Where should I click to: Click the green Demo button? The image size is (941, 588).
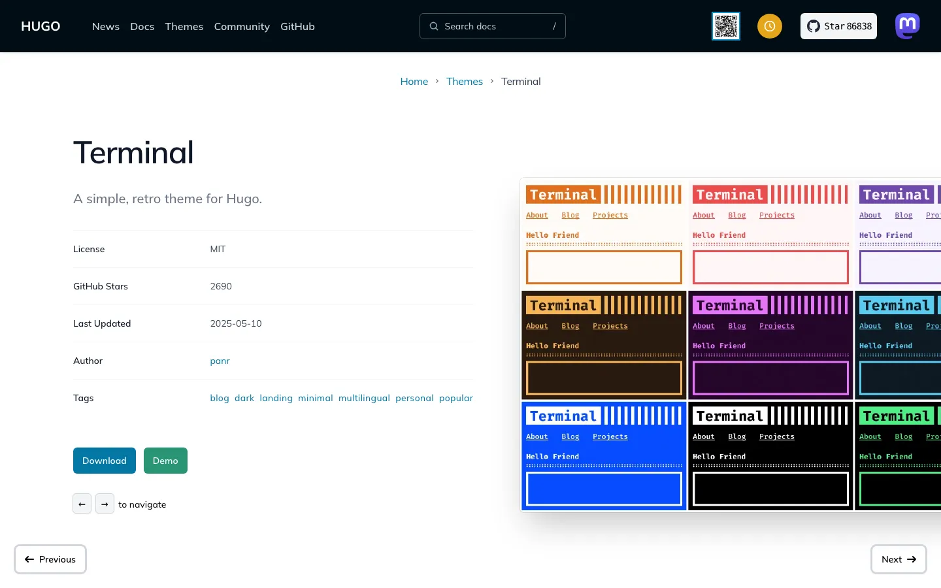(x=165, y=461)
